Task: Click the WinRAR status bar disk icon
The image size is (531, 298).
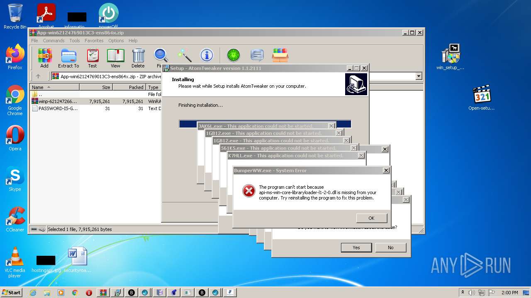Action: coord(34,229)
